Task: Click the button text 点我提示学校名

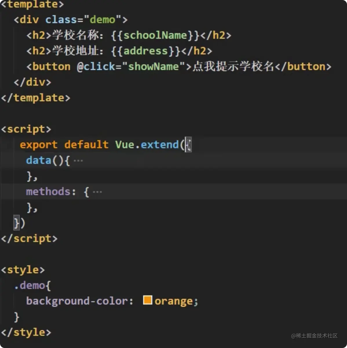Action: click(x=233, y=66)
